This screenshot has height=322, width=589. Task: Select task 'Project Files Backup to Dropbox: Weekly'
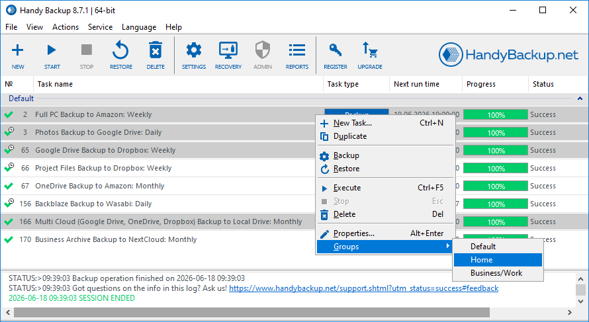pos(103,168)
